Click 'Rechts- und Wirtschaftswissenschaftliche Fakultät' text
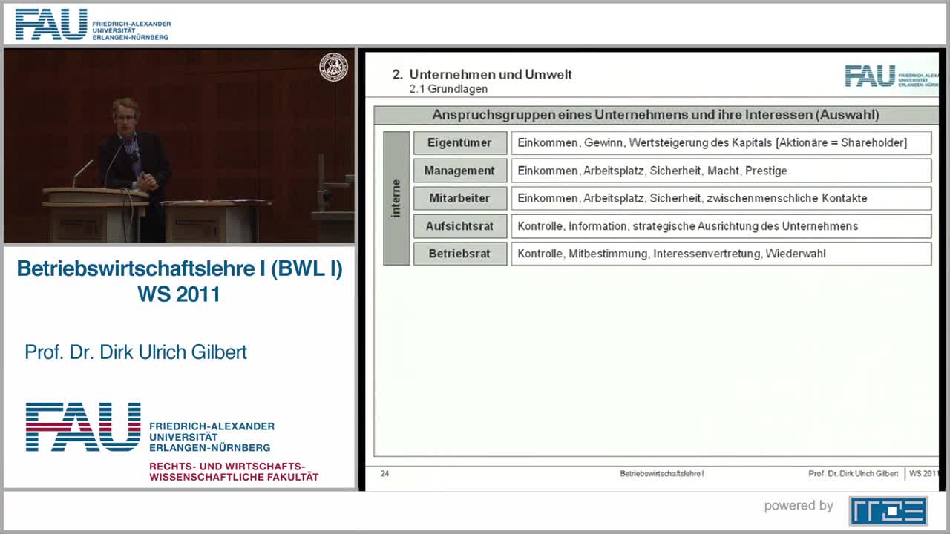This screenshot has width=950, height=534. pyautogui.click(x=234, y=471)
